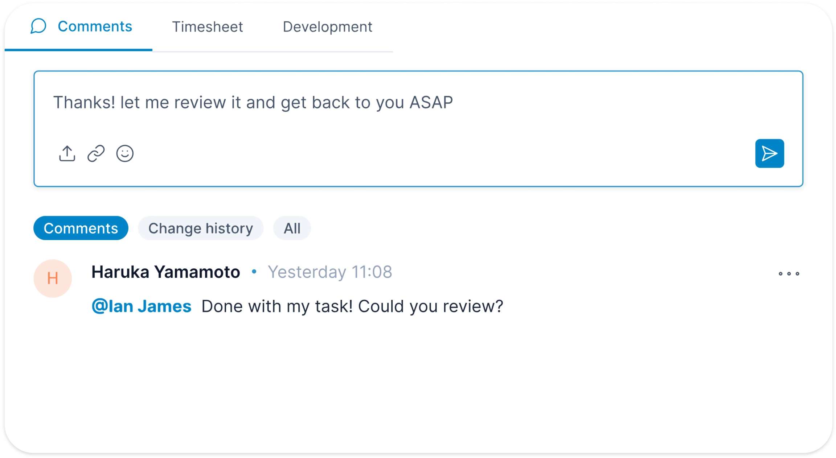
Task: Open the comment's more options (•••) menu
Action: coord(788,274)
